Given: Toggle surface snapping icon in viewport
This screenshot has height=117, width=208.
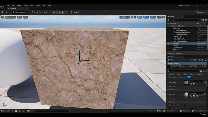Looking at the screenshot, I should pyautogui.click(x=135, y=17).
